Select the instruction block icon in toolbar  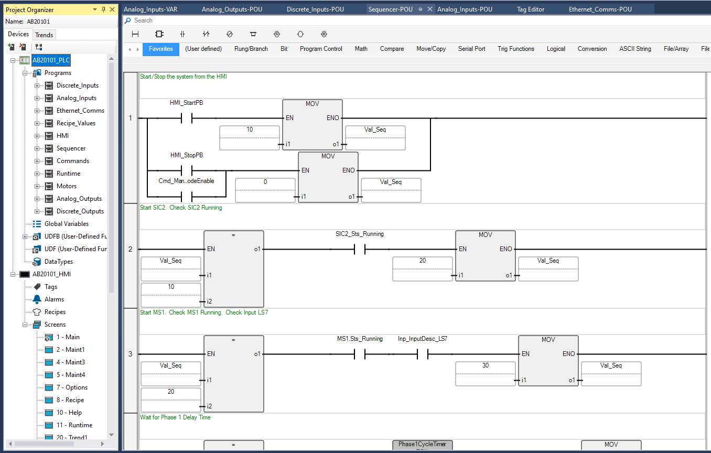[159, 34]
